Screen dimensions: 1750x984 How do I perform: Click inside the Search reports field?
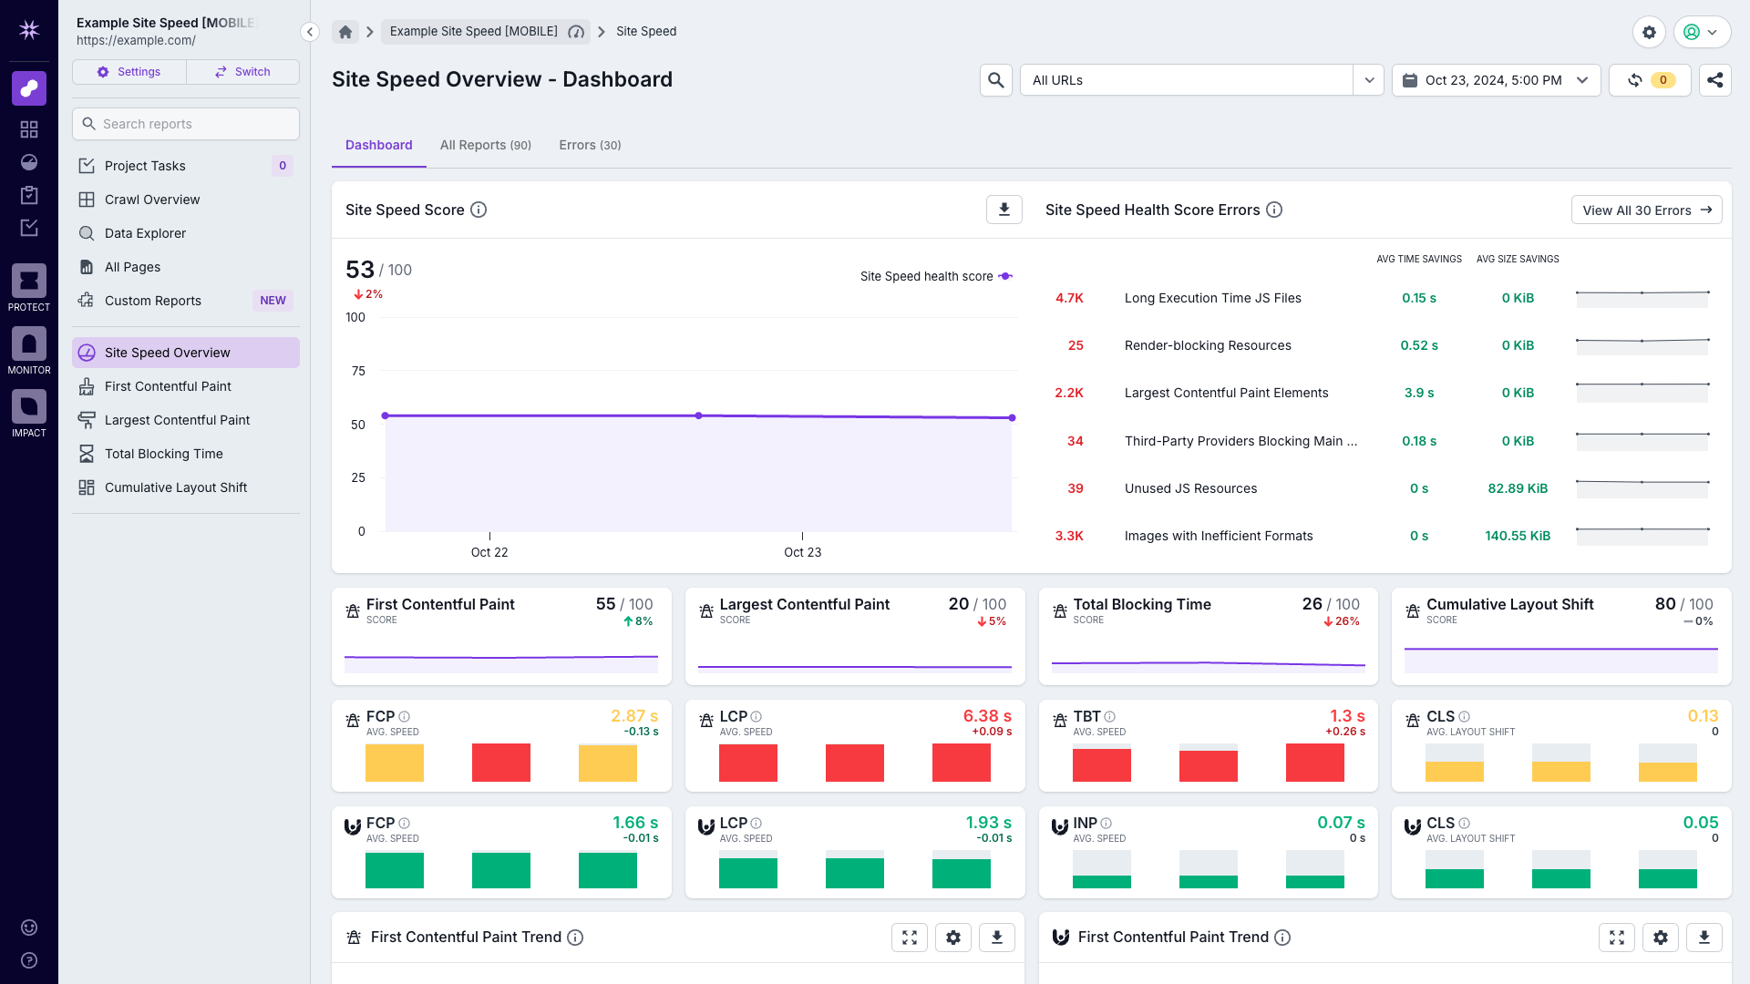point(185,124)
